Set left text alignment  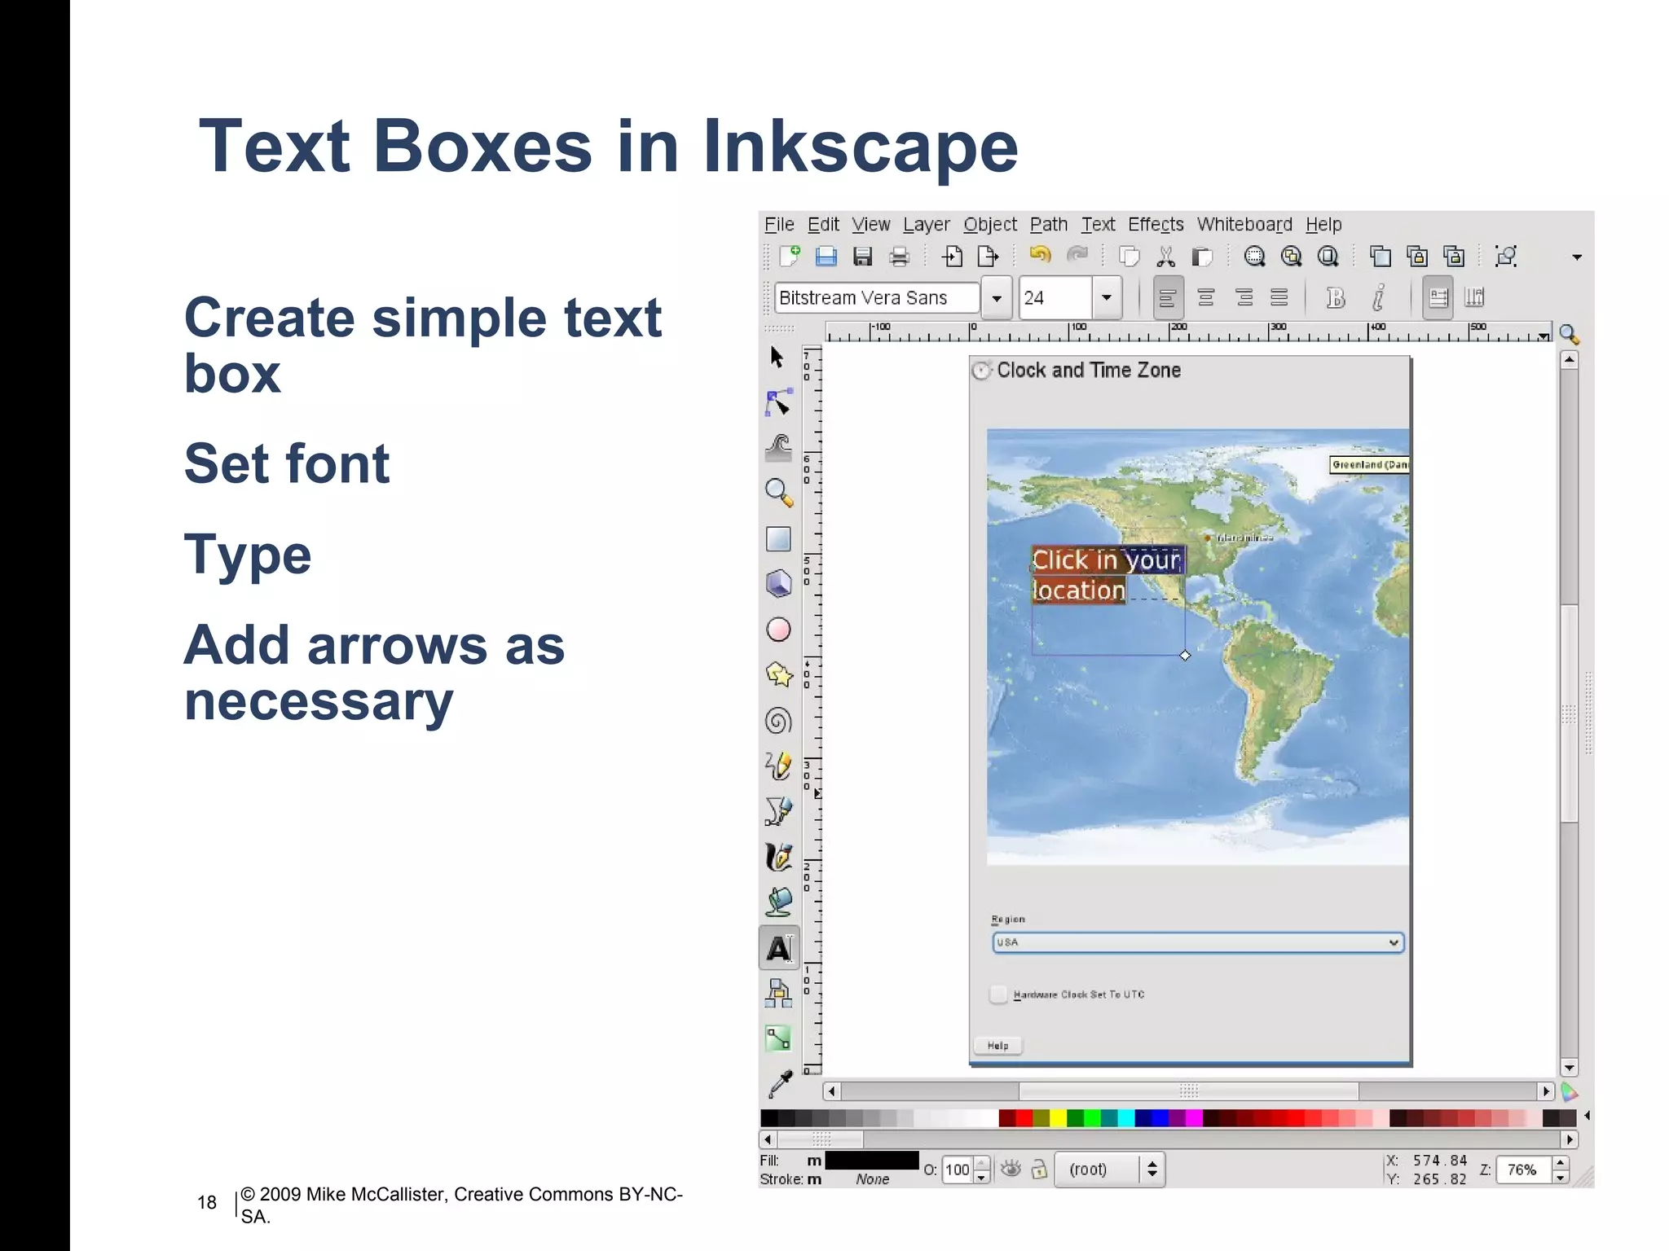[x=1168, y=298]
